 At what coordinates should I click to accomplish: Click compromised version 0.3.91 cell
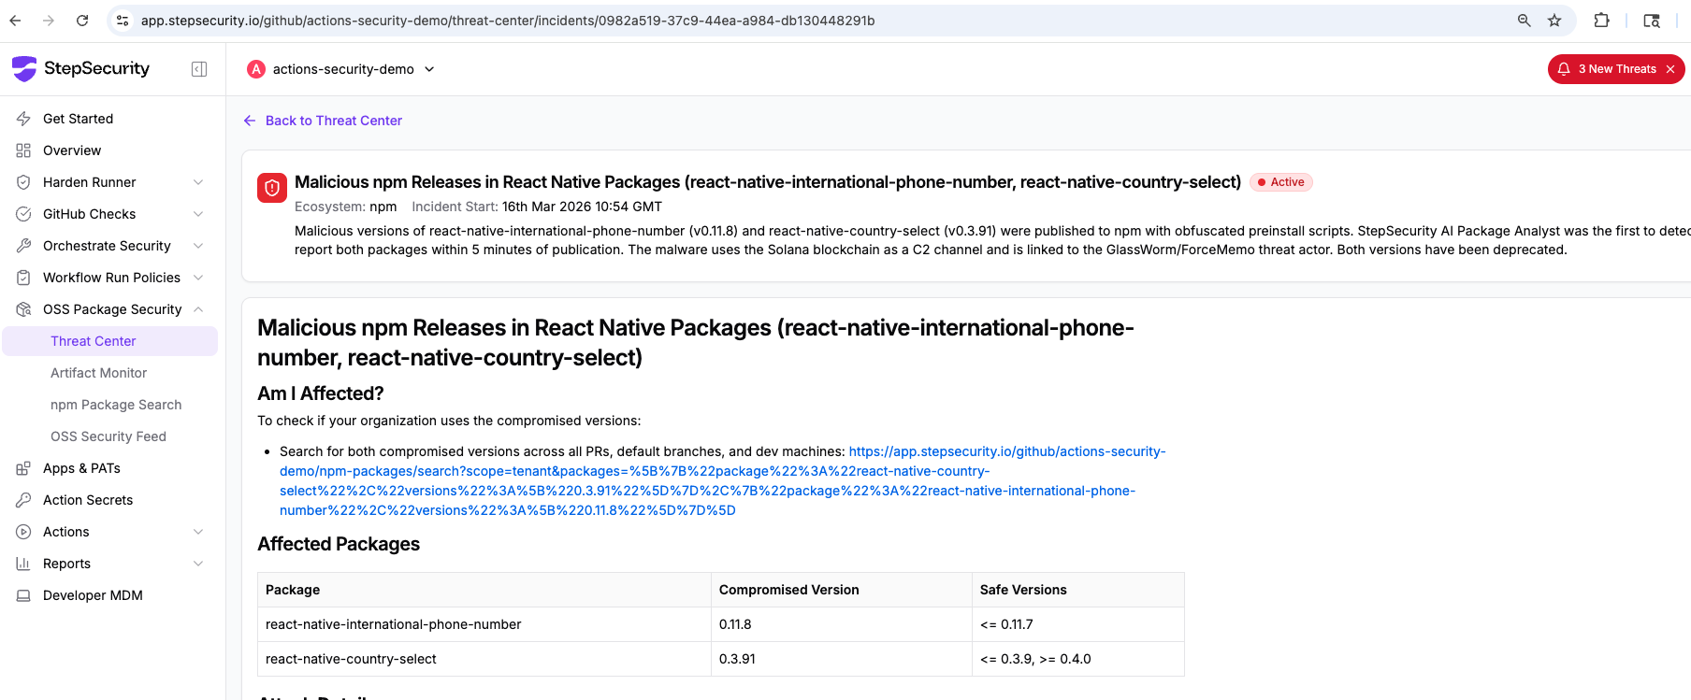[x=842, y=659]
